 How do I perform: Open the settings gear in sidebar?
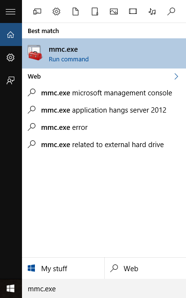pos(11,57)
